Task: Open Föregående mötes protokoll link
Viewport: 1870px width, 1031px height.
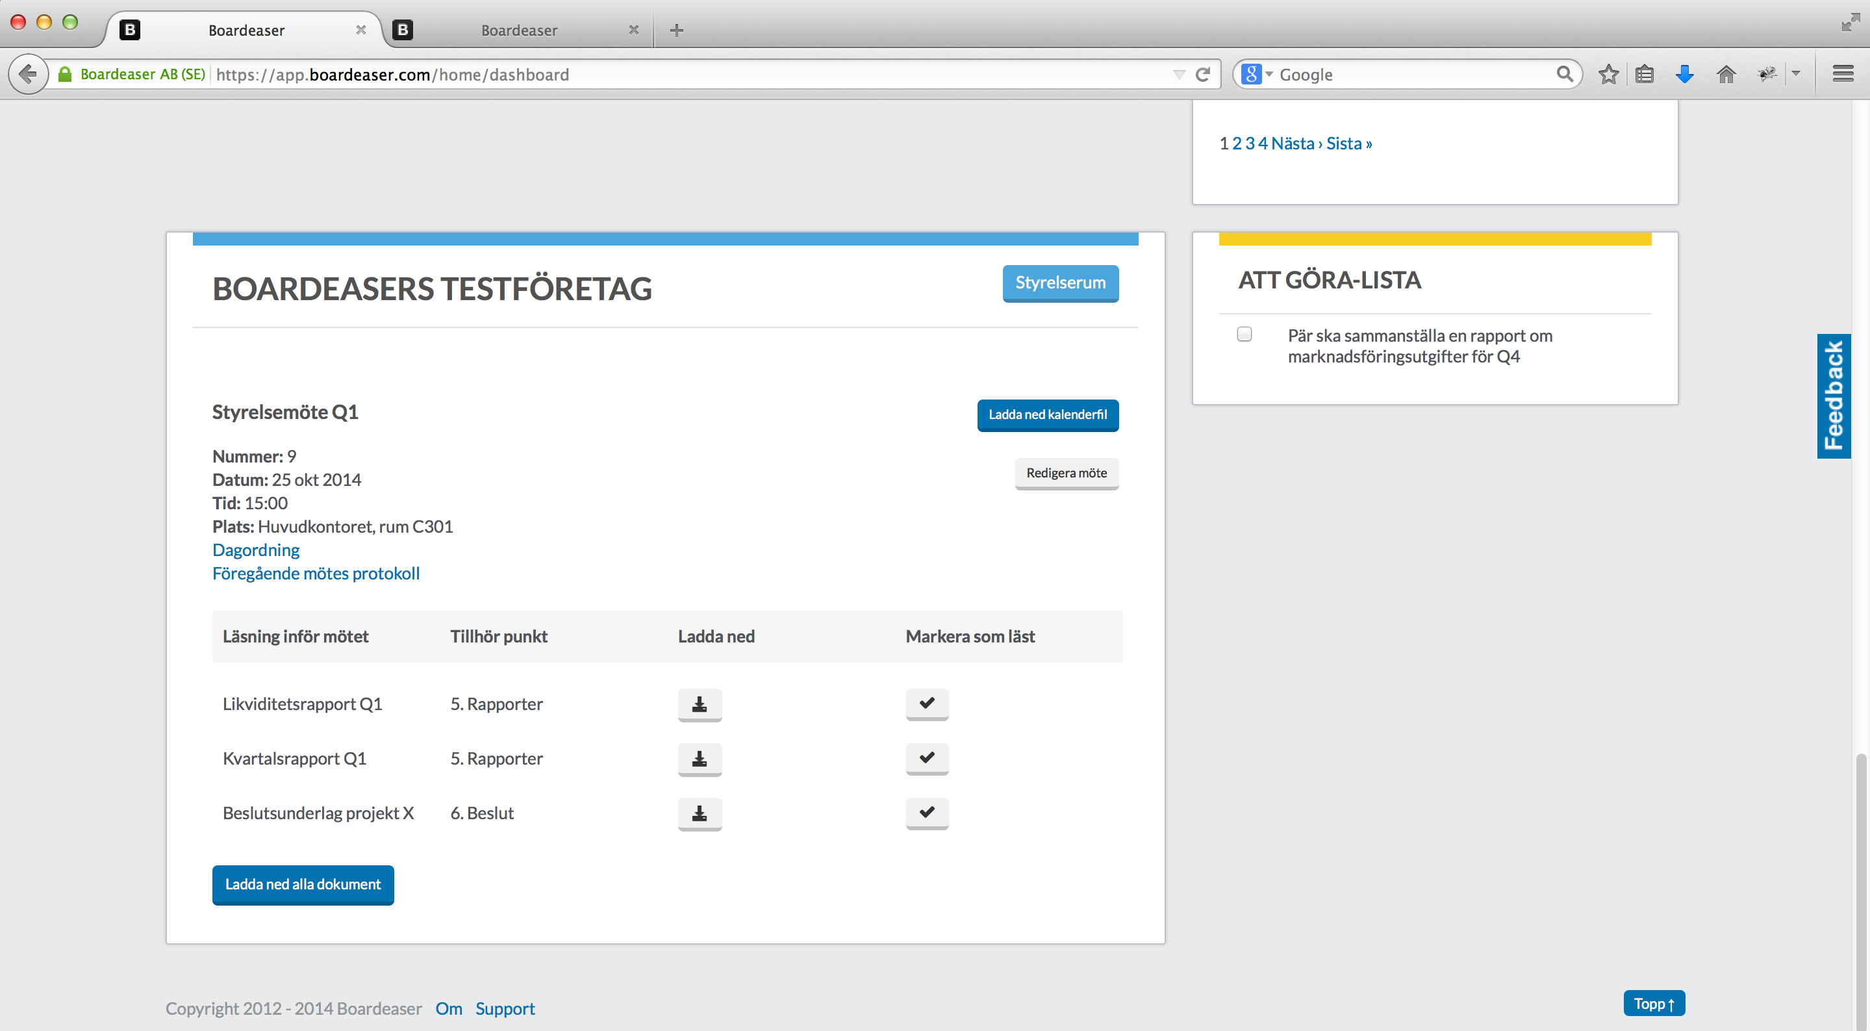Action: click(x=316, y=574)
